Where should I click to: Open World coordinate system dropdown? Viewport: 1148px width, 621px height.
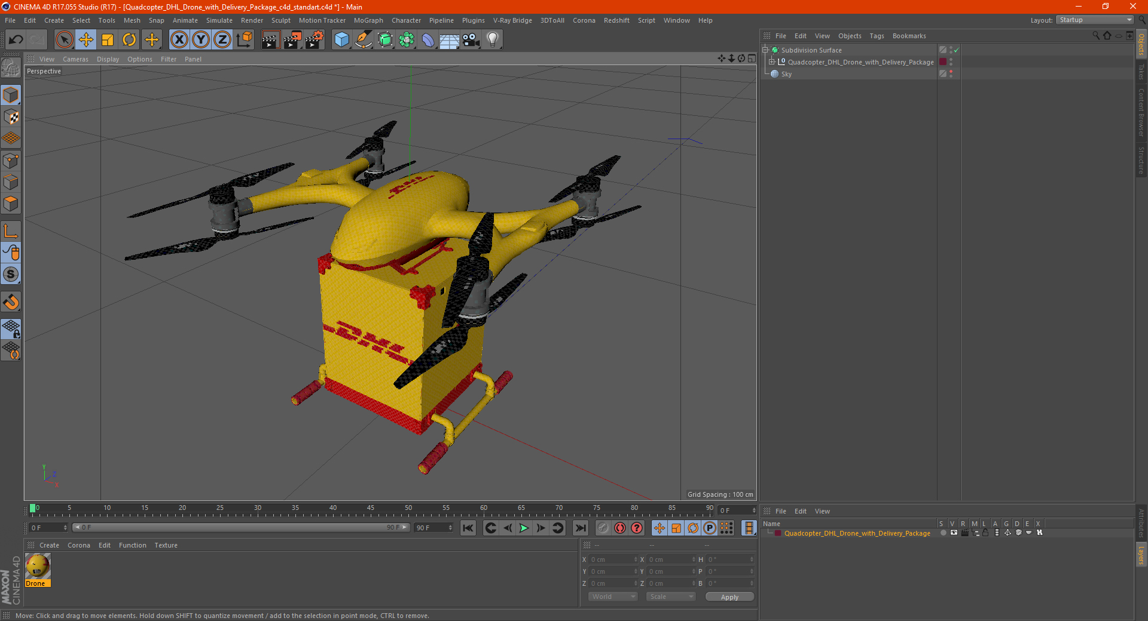pos(613,597)
